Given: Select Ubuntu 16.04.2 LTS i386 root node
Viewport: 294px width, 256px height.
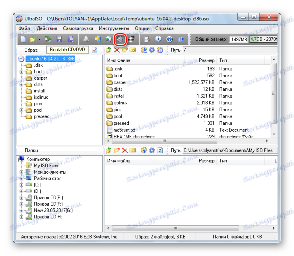Looking at the screenshot, I should tap(50, 59).
